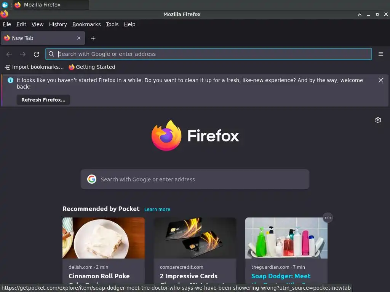
Task: Select the New Tab tab
Action: (43, 38)
